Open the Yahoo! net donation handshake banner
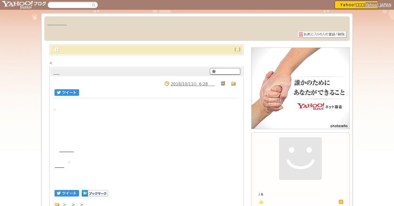The height and width of the screenshot is (206, 394). [x=300, y=88]
